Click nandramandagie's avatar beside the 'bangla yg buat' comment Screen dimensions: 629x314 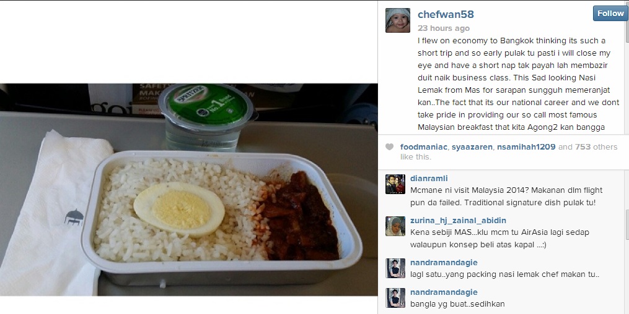pyautogui.click(x=395, y=297)
